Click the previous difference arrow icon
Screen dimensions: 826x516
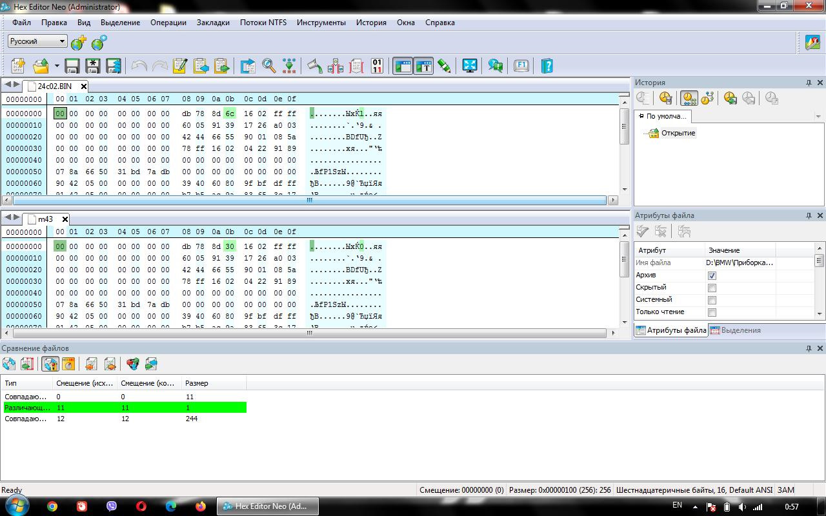91,364
